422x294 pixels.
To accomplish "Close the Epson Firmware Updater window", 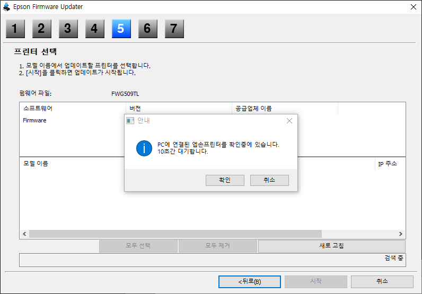I will [x=414, y=7].
